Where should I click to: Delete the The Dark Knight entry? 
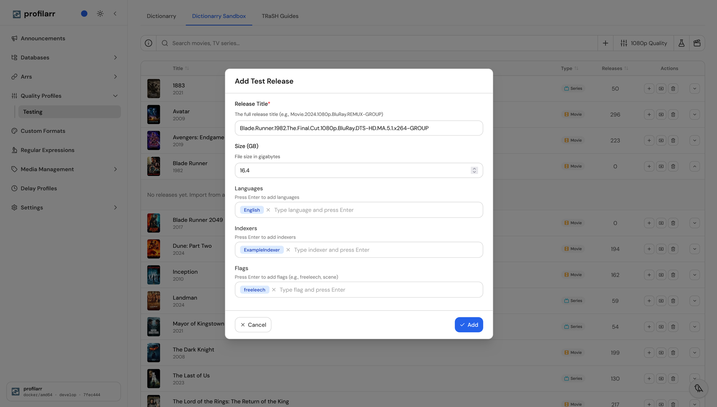coord(673,353)
